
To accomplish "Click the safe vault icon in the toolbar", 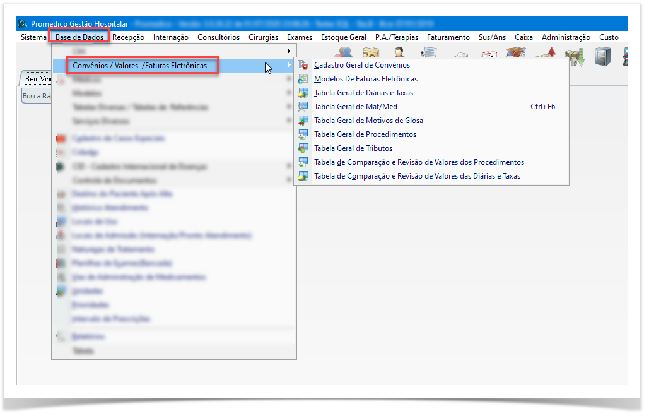I will tap(604, 56).
